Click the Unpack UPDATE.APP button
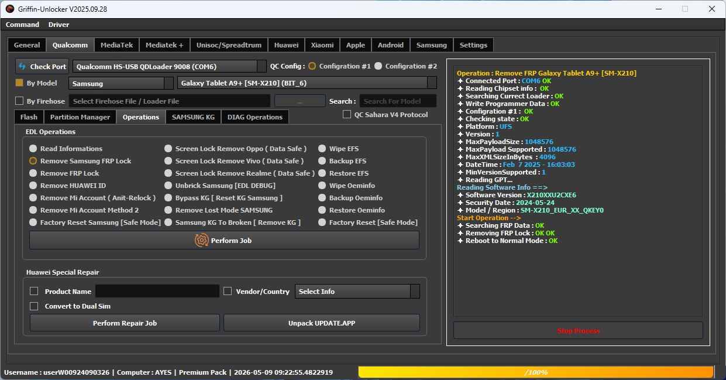Image resolution: width=726 pixels, height=380 pixels. pos(322,323)
